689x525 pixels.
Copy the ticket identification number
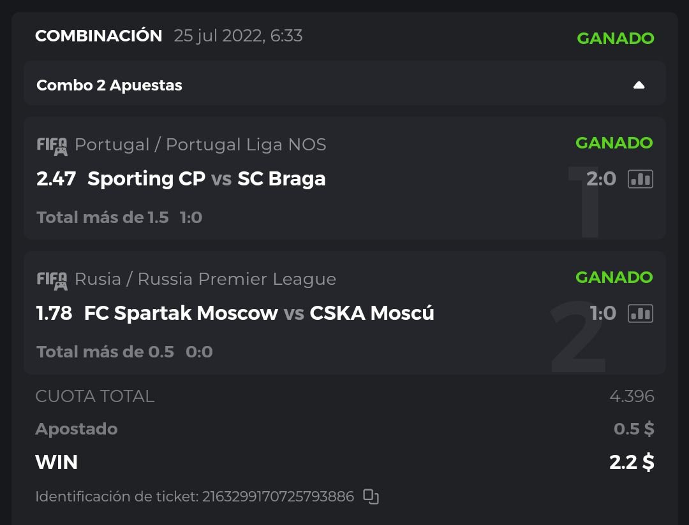371,496
